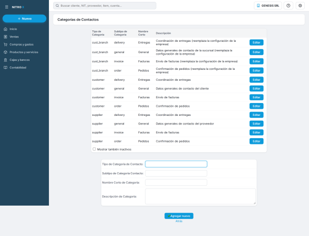This screenshot has height=236, width=309.
Task: Open the help question mark icon
Action: pos(288,6)
